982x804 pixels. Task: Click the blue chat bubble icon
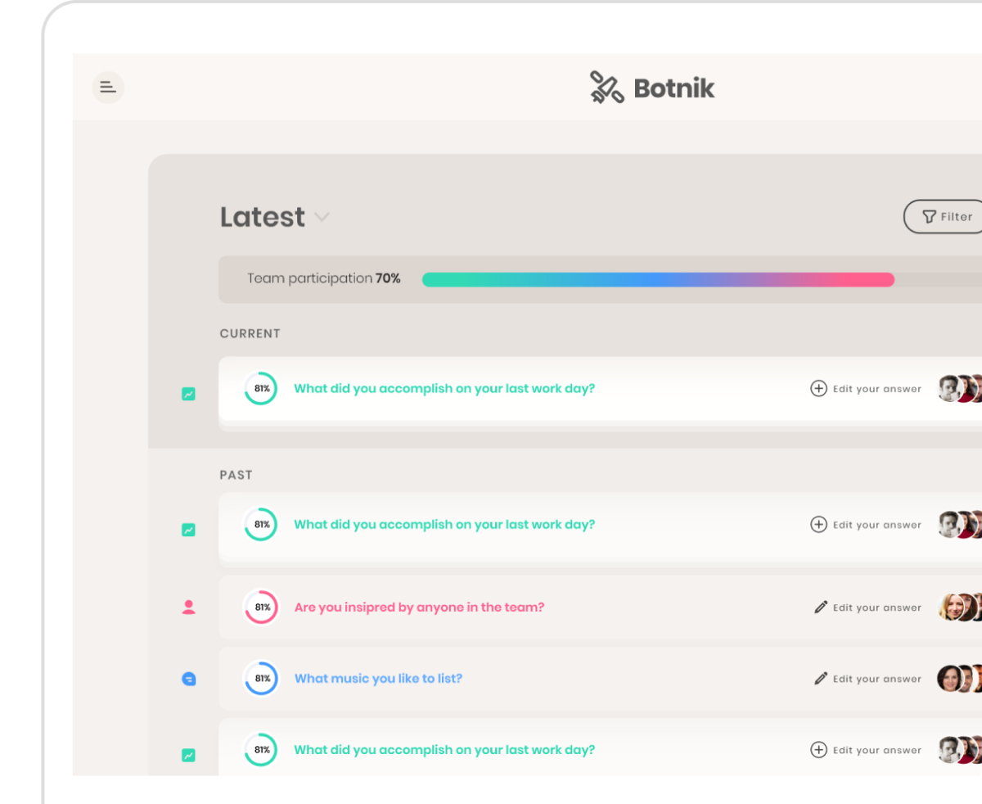188,679
